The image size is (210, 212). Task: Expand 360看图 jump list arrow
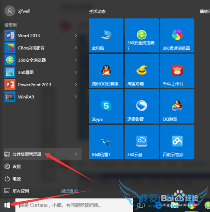[76, 72]
